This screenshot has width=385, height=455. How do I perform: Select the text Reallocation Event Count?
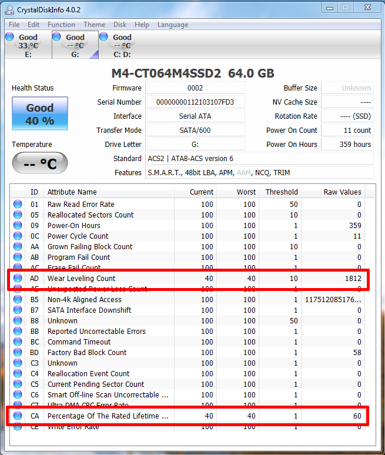pyautogui.click(x=89, y=373)
